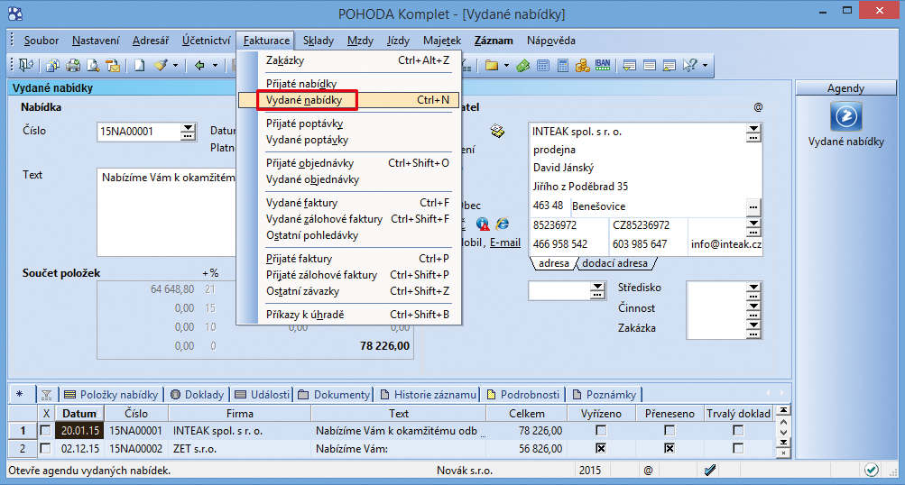Click into the offer Text field
The height and width of the screenshot is (485, 905).
(168, 212)
